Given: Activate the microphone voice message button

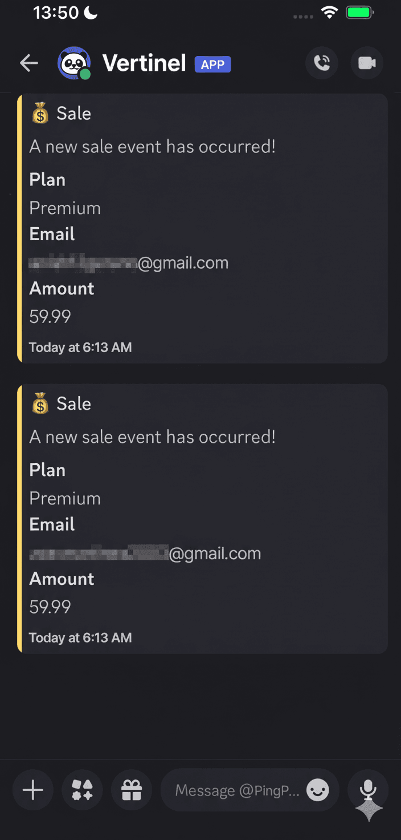Looking at the screenshot, I should tap(368, 790).
